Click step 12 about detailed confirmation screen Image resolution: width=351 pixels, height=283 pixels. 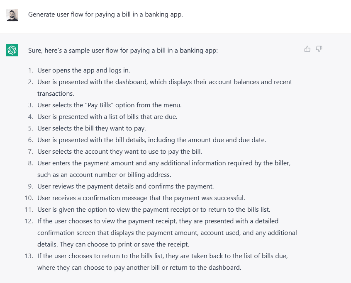(167, 233)
